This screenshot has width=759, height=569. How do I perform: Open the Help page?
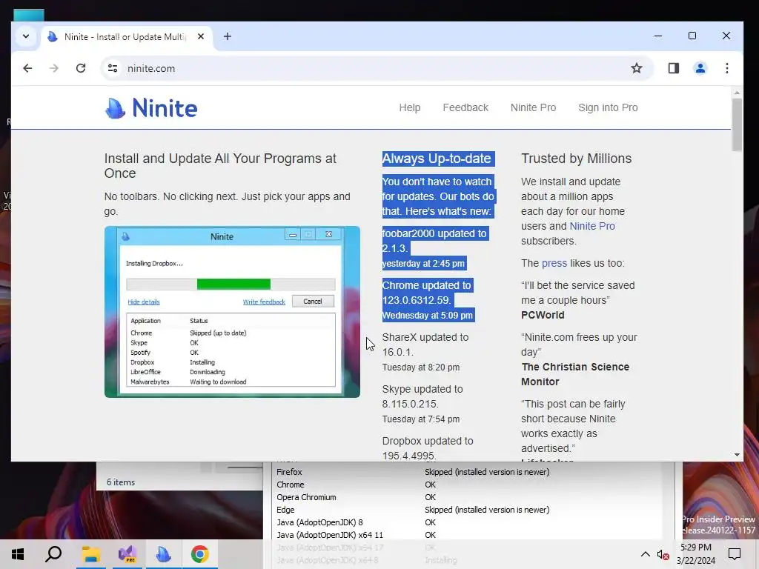(409, 107)
